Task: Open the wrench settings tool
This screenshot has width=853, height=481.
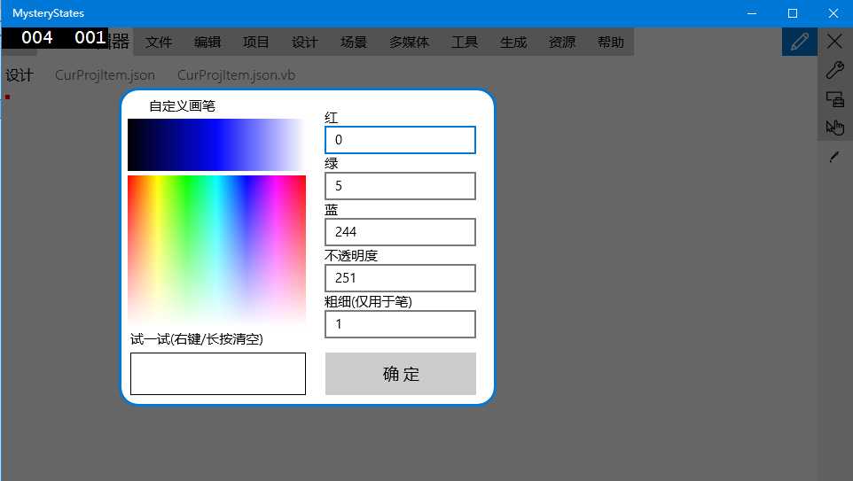Action: coord(834,70)
